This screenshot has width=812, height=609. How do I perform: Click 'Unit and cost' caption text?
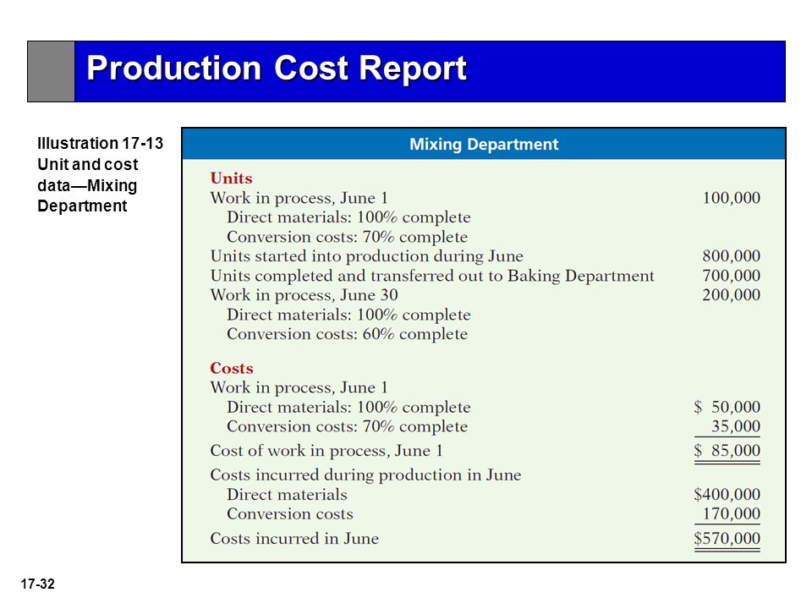pyautogui.click(x=87, y=164)
